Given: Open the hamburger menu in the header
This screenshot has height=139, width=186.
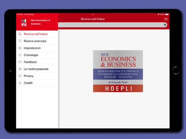Looking at the screenshot, I should coord(166,19).
